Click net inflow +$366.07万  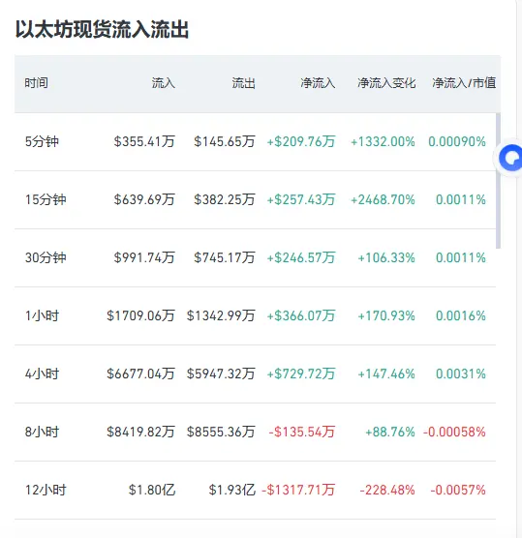coord(301,315)
